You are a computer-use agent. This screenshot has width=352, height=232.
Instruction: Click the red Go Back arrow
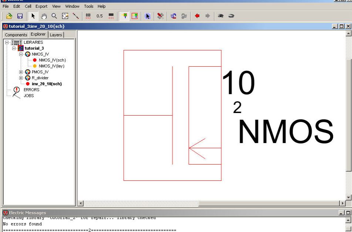(x=197, y=16)
